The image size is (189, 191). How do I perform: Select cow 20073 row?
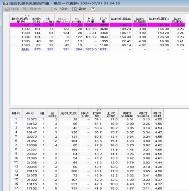pyautogui.click(x=87, y=137)
